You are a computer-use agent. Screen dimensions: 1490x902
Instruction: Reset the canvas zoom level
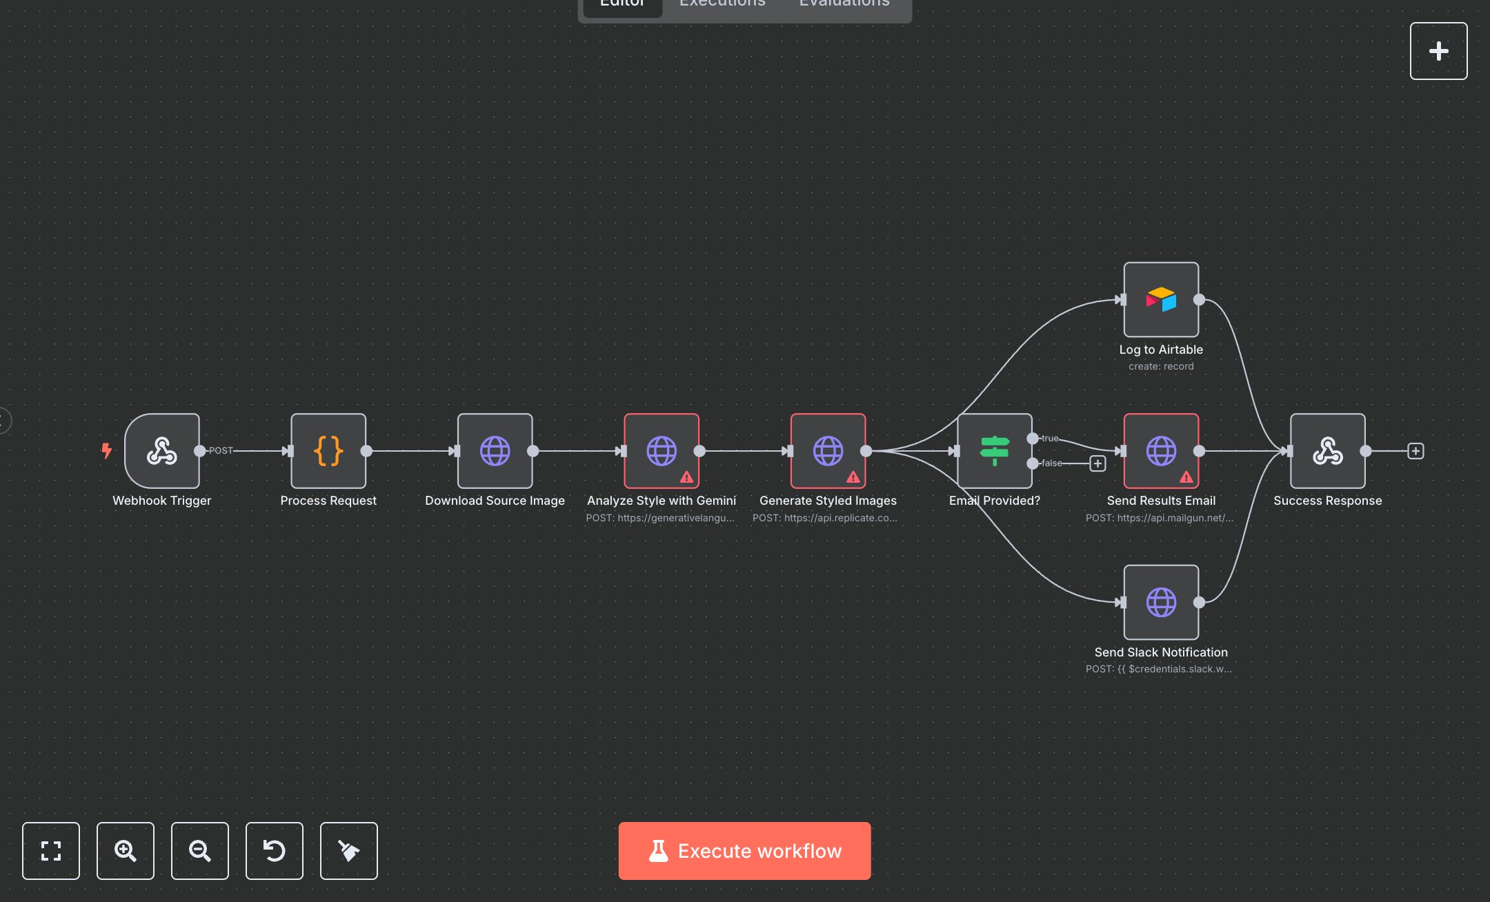(275, 850)
